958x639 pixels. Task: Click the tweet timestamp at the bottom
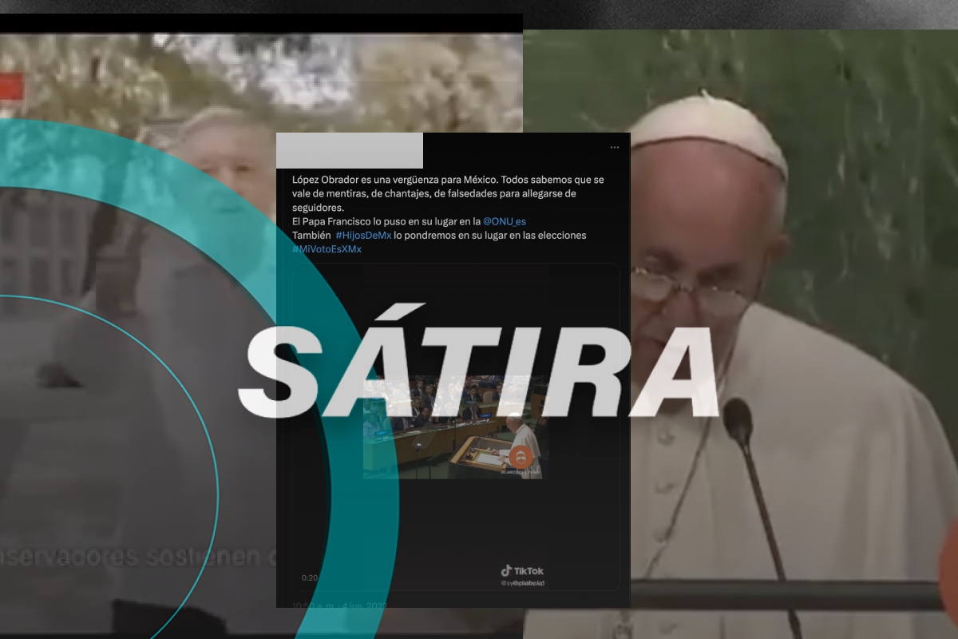pos(339,605)
